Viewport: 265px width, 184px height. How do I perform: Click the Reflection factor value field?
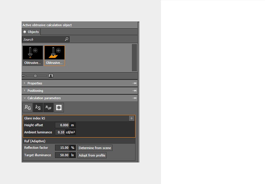point(62,148)
